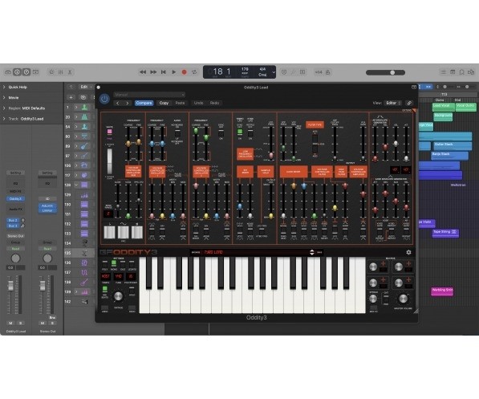Expand the track stack on track 1
The height and width of the screenshot is (399, 479).
[76, 108]
